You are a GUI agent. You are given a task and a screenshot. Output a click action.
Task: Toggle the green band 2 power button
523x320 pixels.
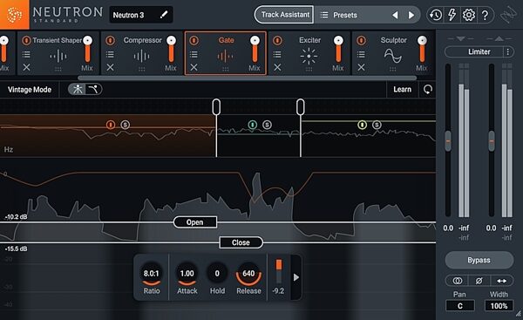click(x=253, y=125)
